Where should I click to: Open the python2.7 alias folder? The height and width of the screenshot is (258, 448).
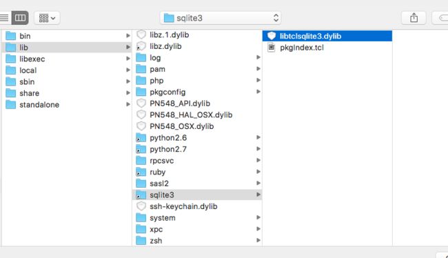197,149
